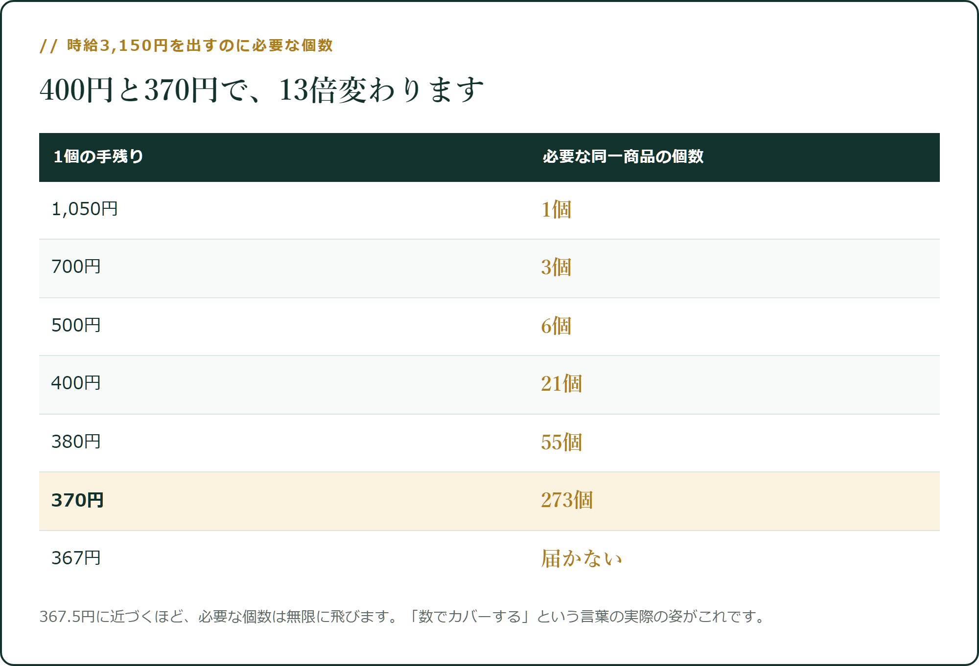Click the '55個' value
The height and width of the screenshot is (666, 979).
(561, 443)
